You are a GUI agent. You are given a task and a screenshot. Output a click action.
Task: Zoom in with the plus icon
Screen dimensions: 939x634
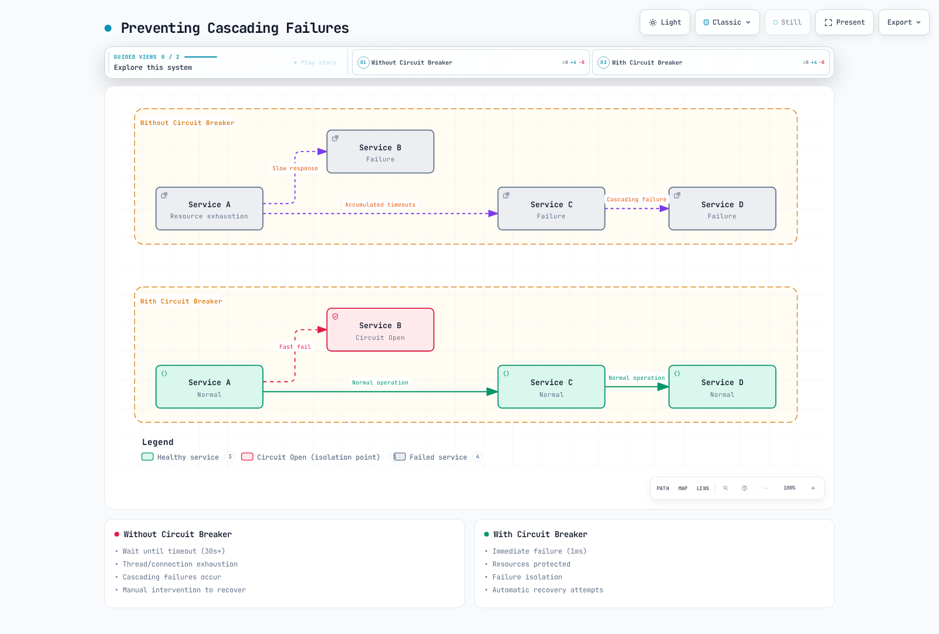click(x=813, y=488)
